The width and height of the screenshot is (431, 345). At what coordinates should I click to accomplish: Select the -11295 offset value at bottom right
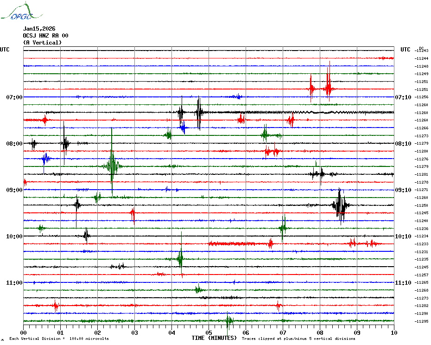[x=422, y=321]
